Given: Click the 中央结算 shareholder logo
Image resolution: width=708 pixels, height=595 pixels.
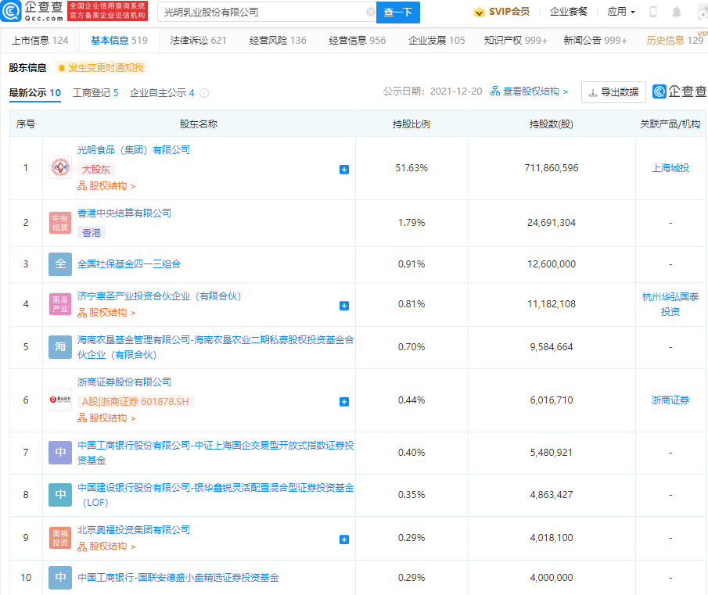Looking at the screenshot, I should (60, 223).
